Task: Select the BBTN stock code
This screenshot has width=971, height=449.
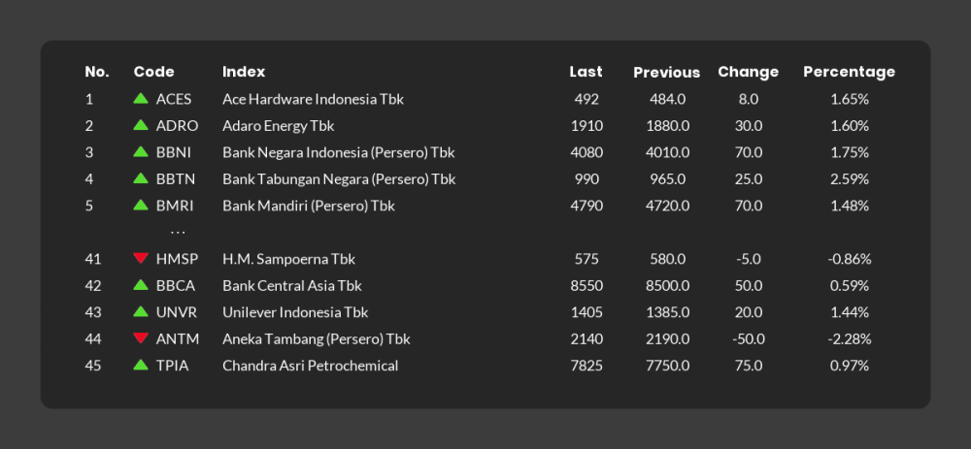Action: (176, 179)
